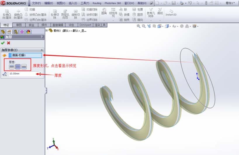Select the Boundary Boss/Base (边界凸台/基体) feature
This screenshot has width=239, height=155.
point(36,20)
